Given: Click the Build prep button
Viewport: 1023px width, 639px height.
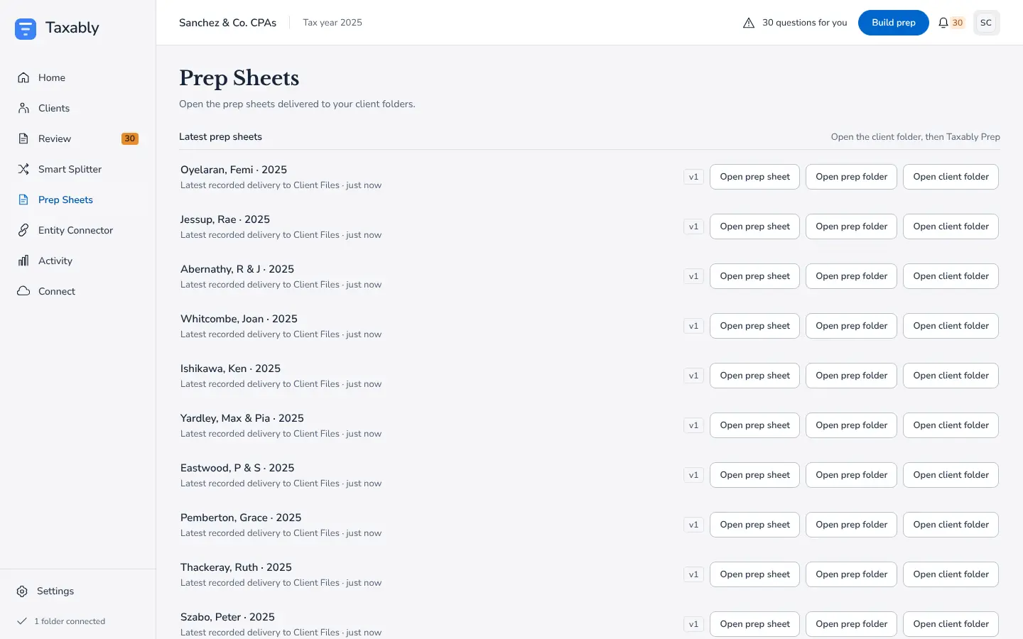Looking at the screenshot, I should [x=894, y=23].
